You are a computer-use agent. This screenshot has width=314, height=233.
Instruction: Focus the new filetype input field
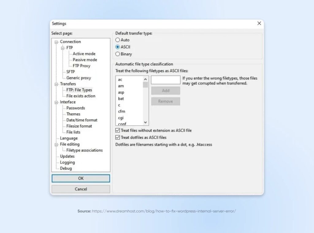166,80
